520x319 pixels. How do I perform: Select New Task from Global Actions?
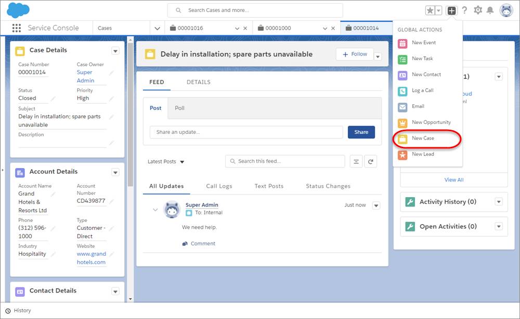click(422, 58)
